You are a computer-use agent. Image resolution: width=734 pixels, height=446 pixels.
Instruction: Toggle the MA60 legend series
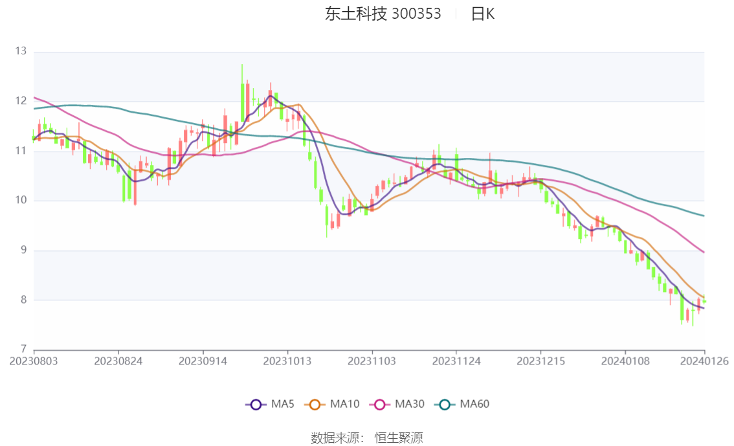coord(462,405)
